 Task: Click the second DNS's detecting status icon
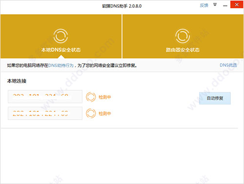point(91,113)
